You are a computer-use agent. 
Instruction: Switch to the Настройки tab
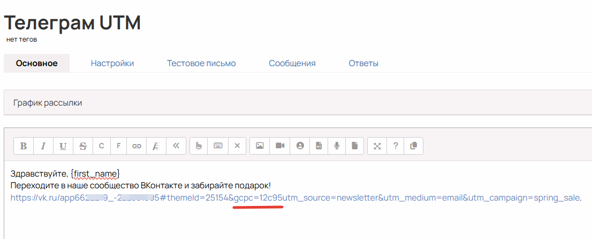tap(112, 63)
